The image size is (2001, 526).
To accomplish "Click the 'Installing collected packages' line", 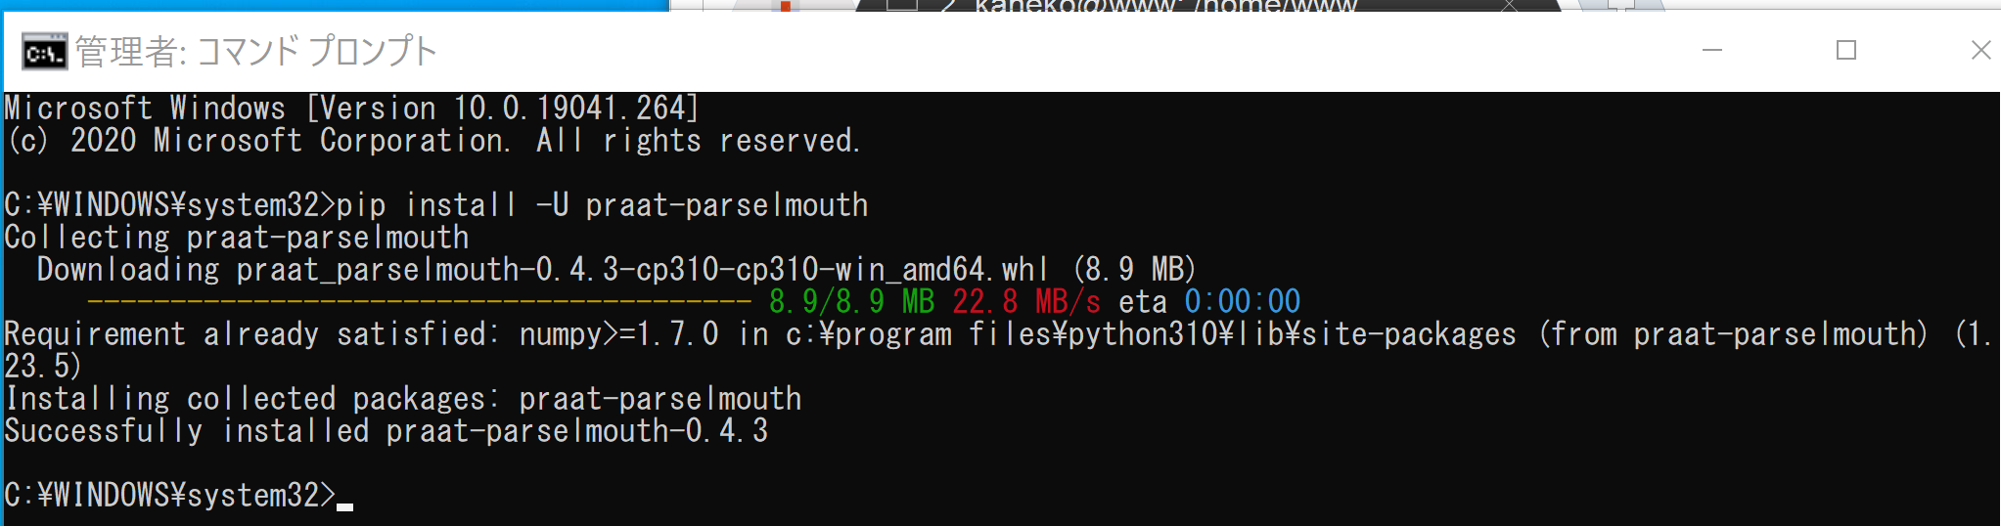I will [403, 399].
